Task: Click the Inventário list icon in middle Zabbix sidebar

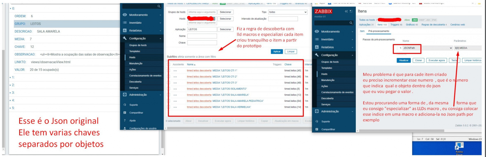Action: coord(125,23)
